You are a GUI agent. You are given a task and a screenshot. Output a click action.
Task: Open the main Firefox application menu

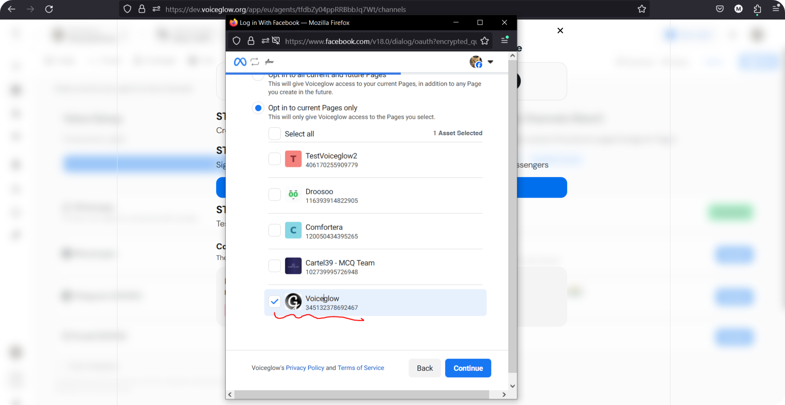776,9
